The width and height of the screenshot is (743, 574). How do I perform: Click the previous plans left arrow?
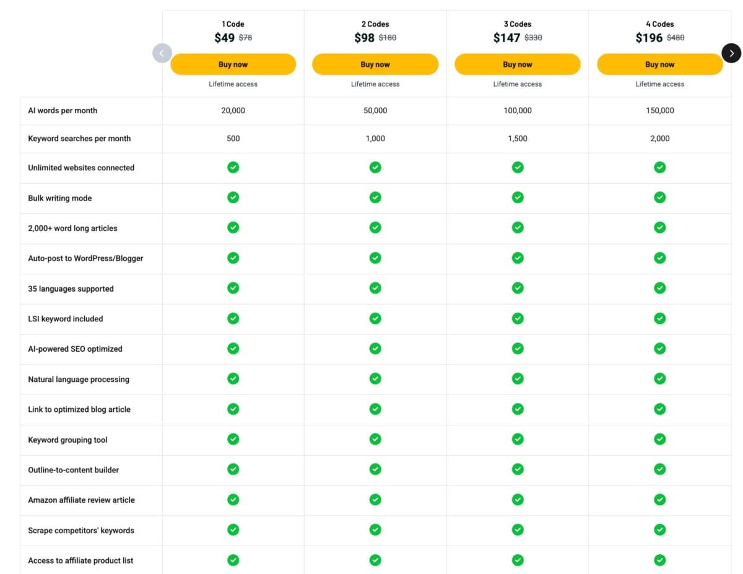coord(162,53)
